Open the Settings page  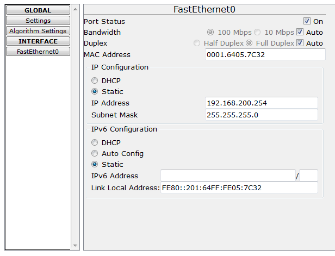click(38, 21)
